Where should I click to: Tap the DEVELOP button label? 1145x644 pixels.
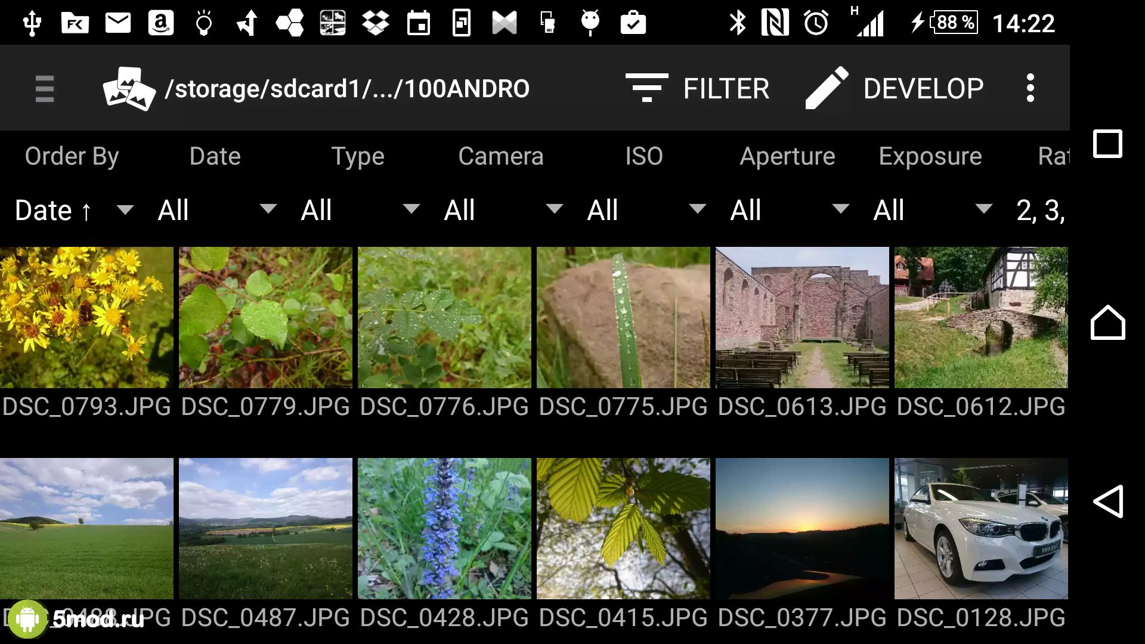[923, 89]
